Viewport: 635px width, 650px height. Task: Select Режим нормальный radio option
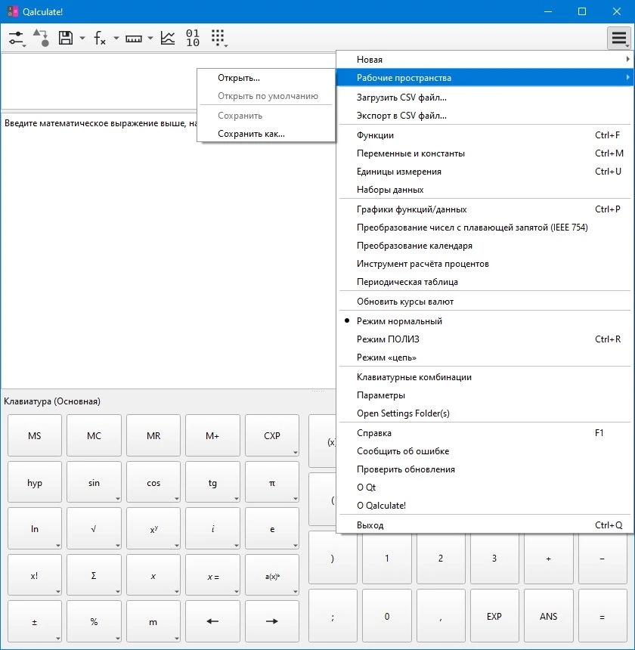click(485, 321)
